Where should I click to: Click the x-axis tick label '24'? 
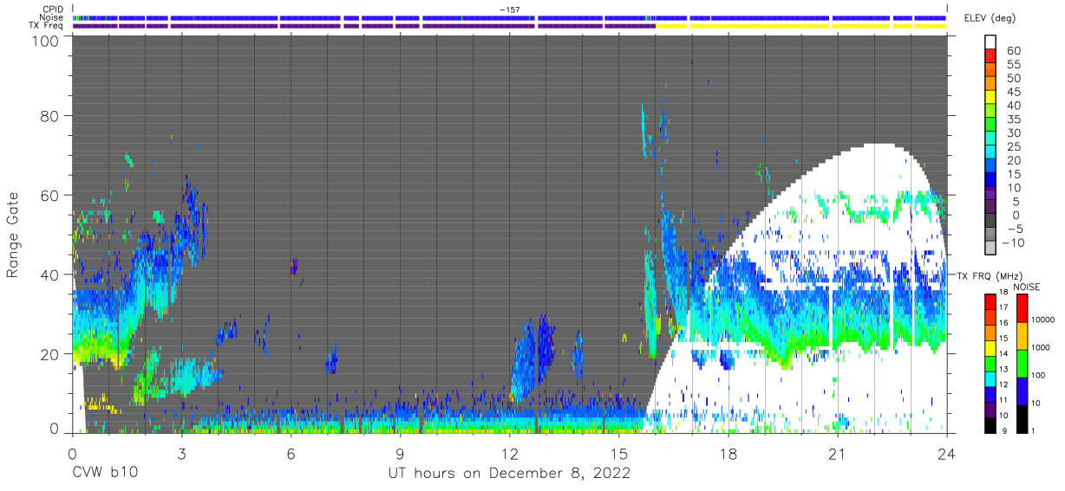(x=946, y=453)
